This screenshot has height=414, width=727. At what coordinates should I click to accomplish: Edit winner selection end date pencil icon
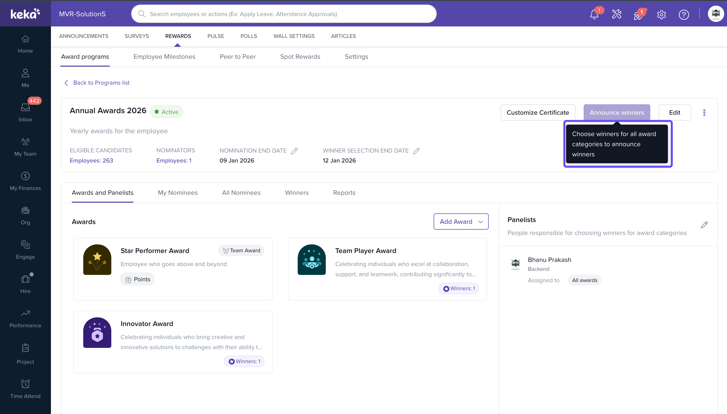coord(416,151)
